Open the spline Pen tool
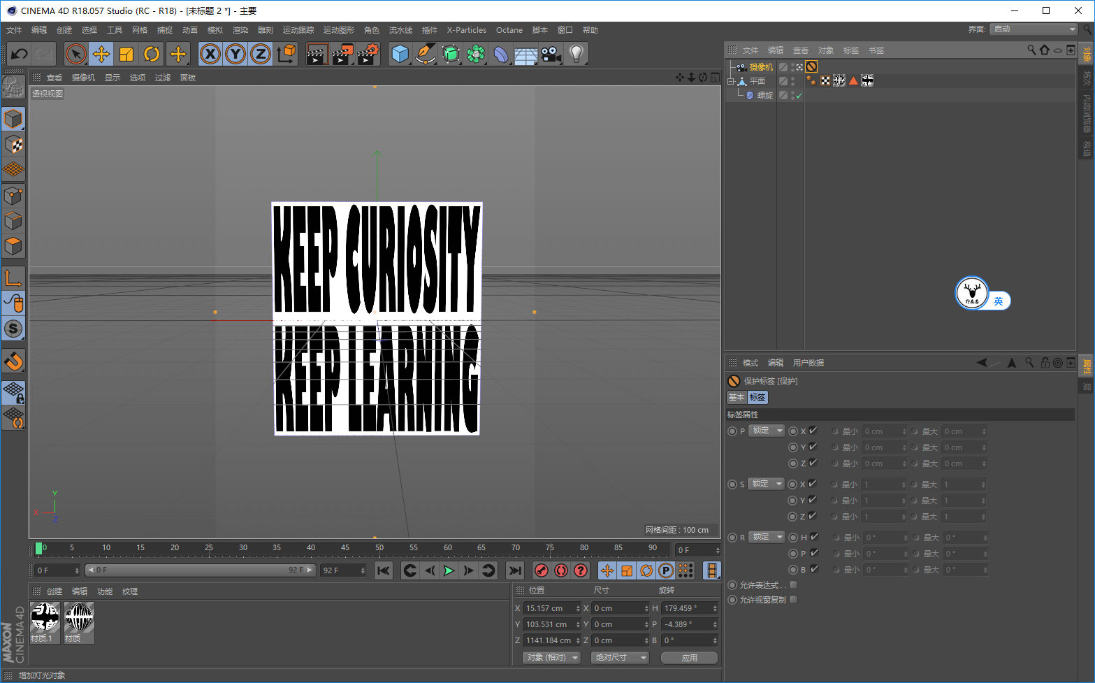Viewport: 1095px width, 683px height. coord(426,54)
